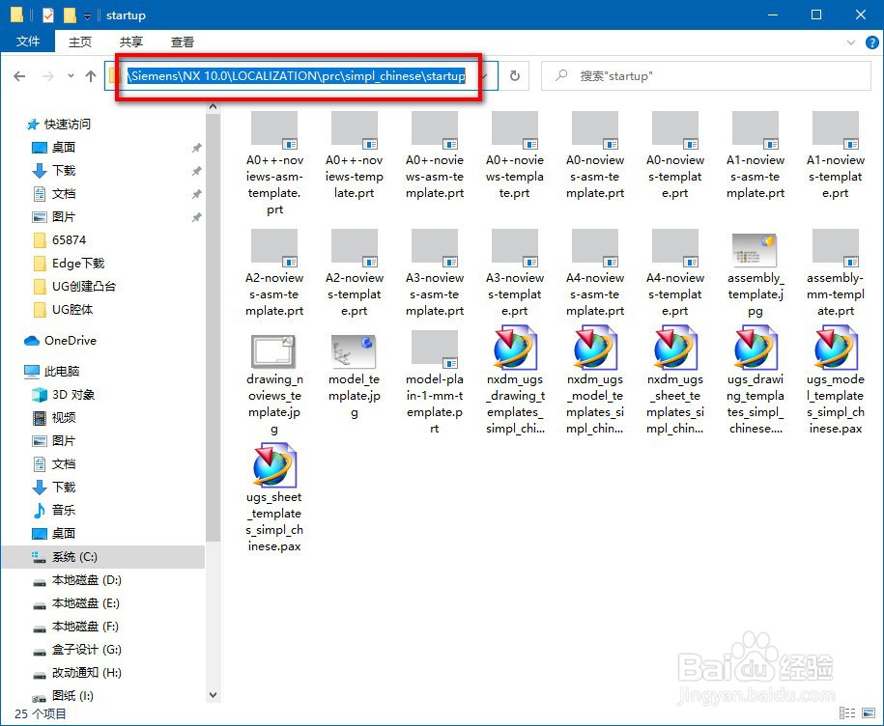Switch to the 主页 ribbon tab
Image resolution: width=884 pixels, height=726 pixels.
79,42
